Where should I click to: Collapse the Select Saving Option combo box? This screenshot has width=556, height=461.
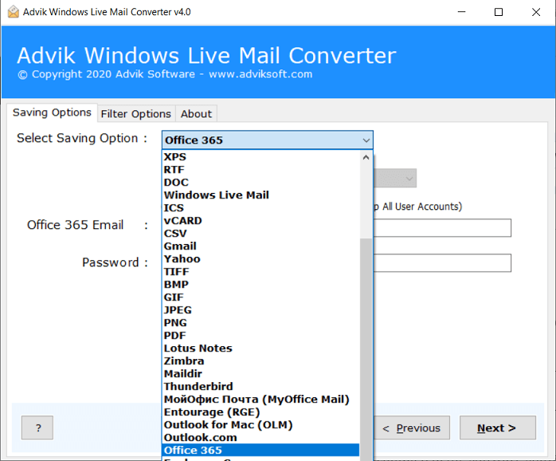coord(268,140)
